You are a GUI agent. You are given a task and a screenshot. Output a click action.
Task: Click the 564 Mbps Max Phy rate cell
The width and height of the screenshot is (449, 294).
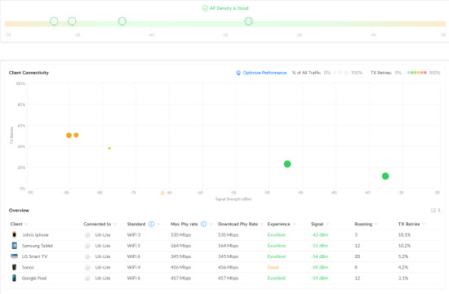(x=180, y=246)
